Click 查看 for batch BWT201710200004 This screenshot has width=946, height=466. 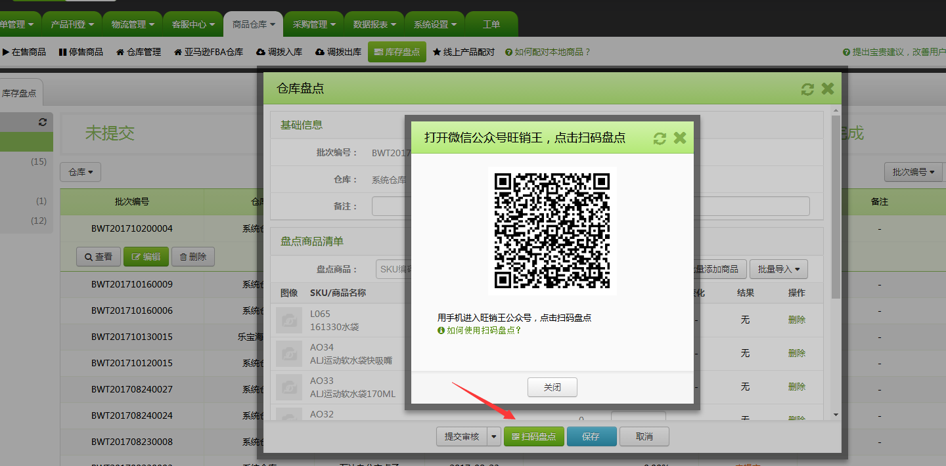tap(99, 257)
